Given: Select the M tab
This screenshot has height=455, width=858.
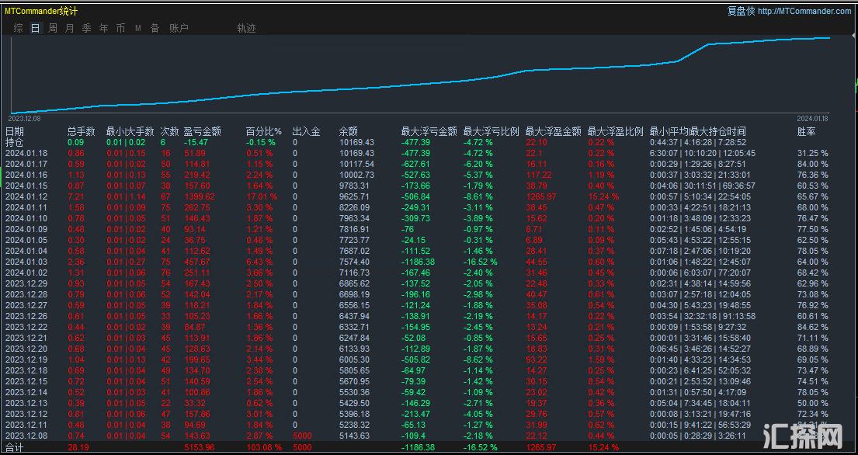Looking at the screenshot, I should pos(137,28).
